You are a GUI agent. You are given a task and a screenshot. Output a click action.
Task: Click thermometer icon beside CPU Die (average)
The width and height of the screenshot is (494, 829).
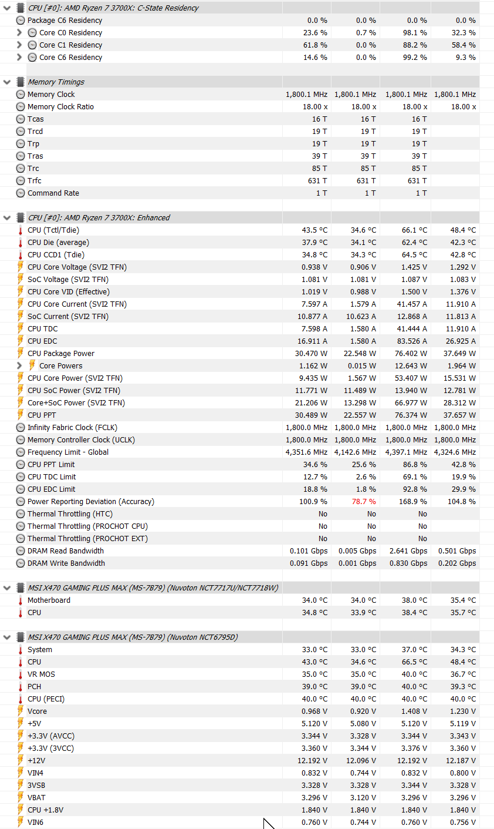pyautogui.click(x=21, y=243)
